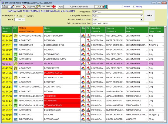Click Nome Prodotto column header
The height and width of the screenshot is (124, 168).
point(62,30)
